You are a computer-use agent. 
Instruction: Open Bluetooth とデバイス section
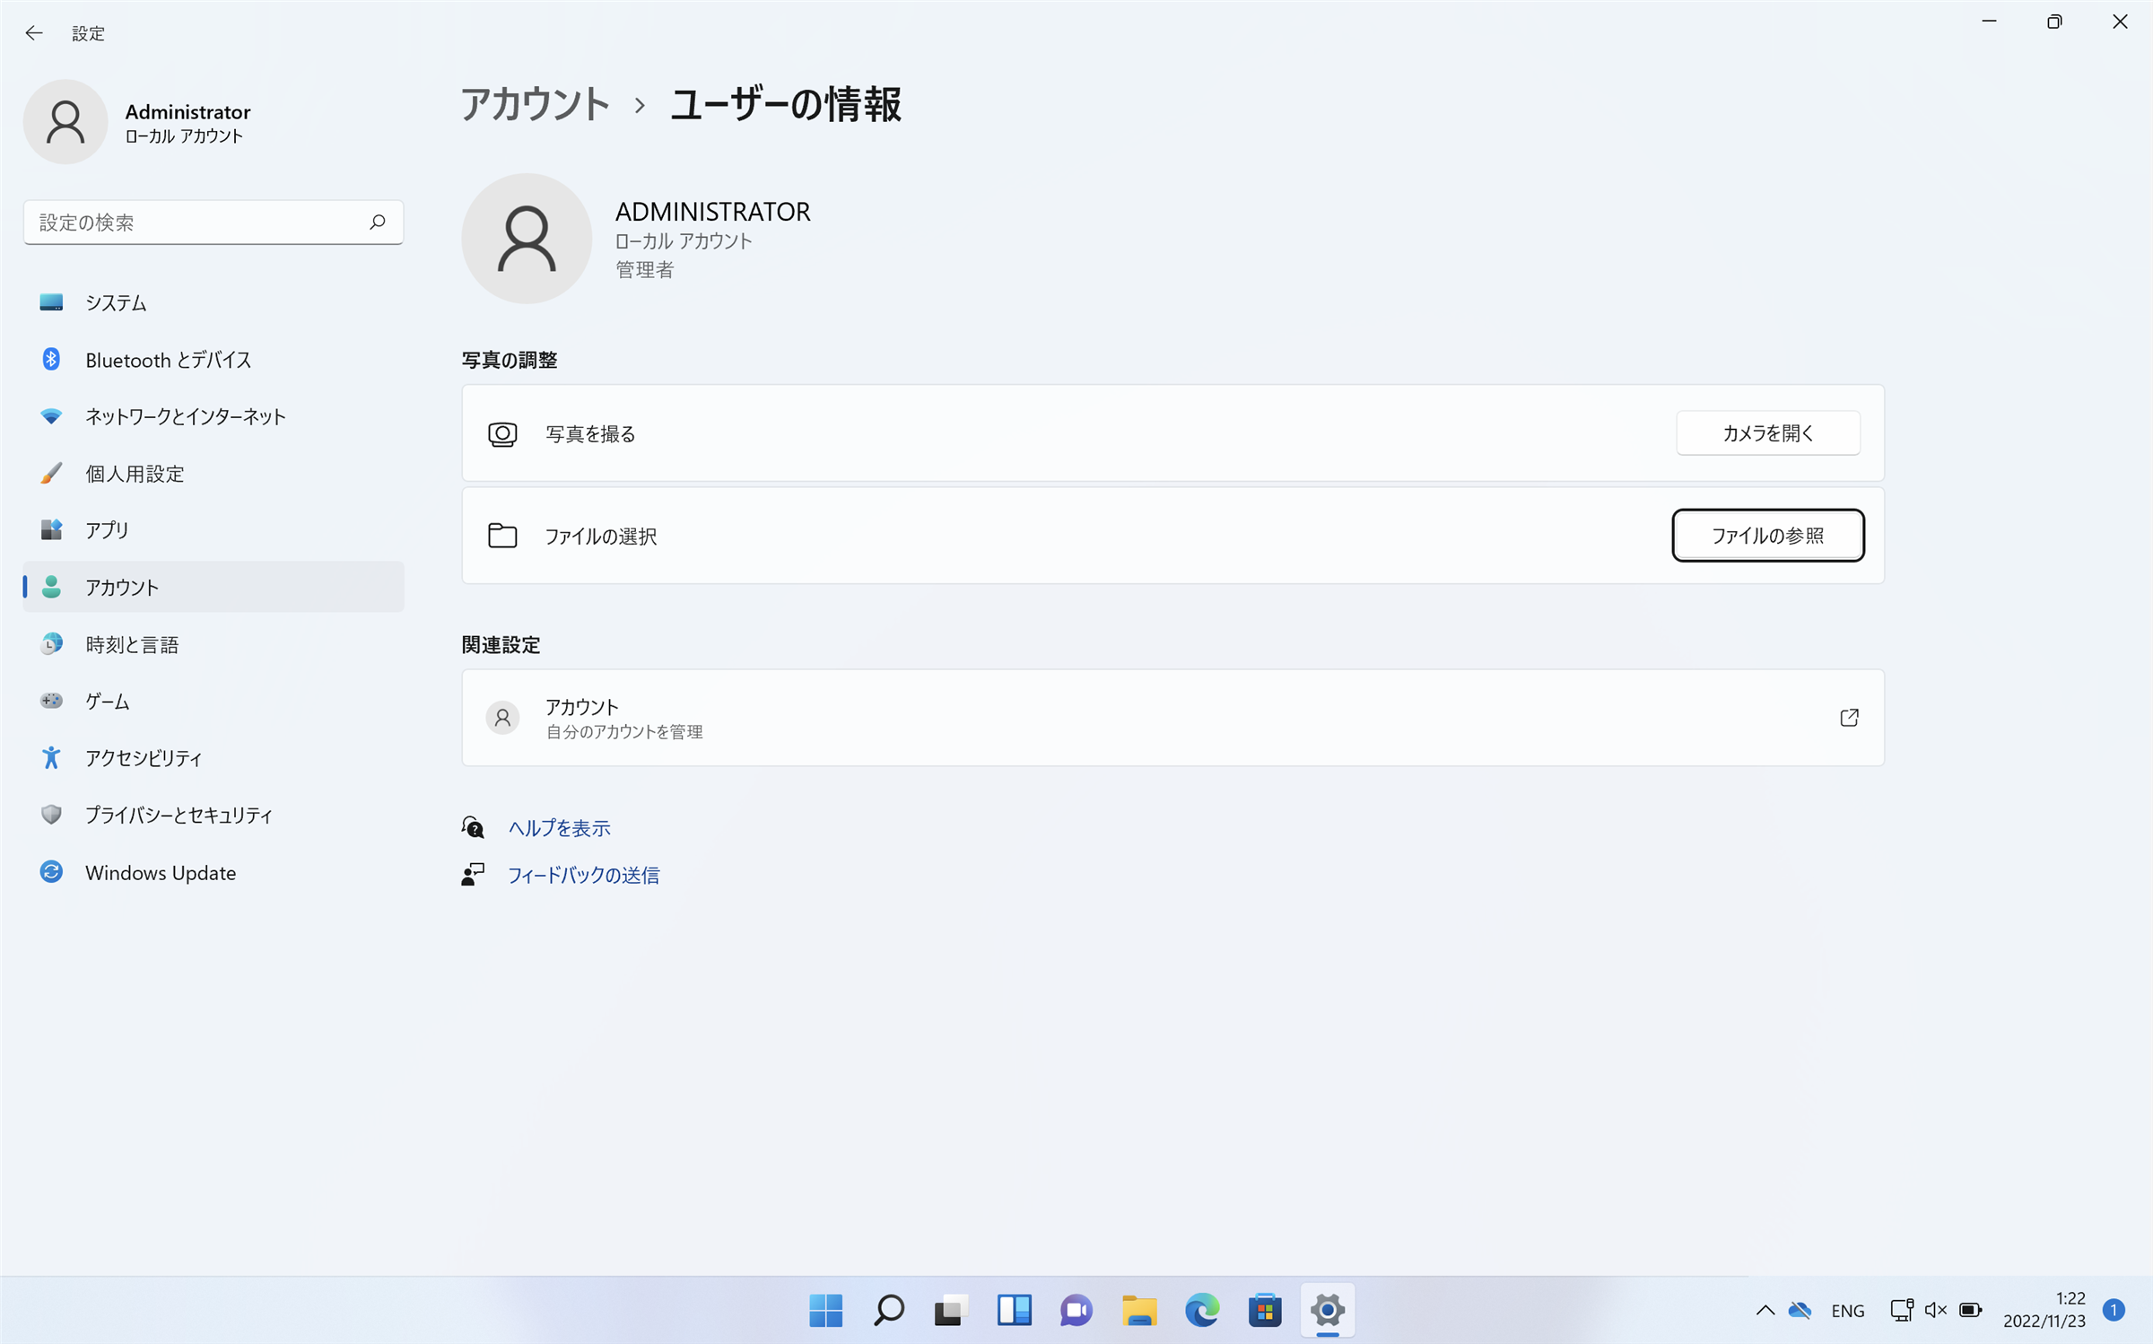tap(168, 360)
